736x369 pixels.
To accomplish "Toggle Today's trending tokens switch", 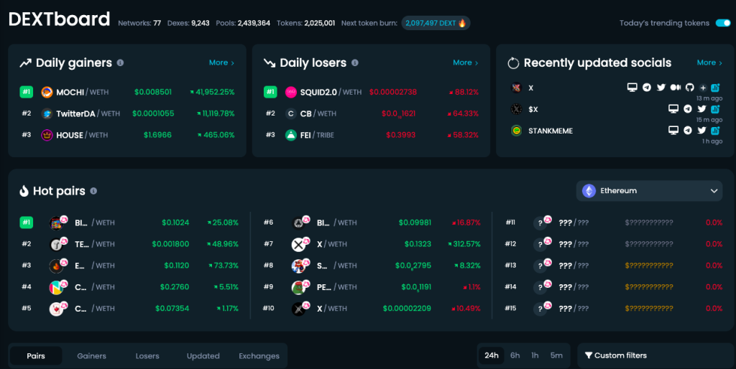I will pyautogui.click(x=723, y=23).
